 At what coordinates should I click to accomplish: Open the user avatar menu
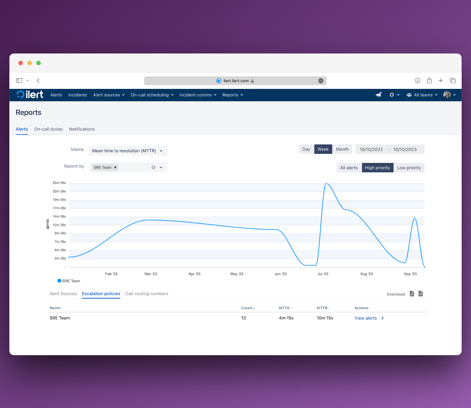[449, 95]
